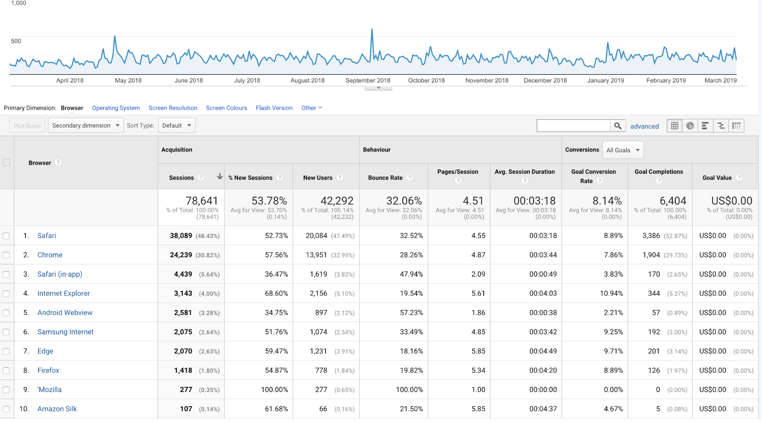Sort by Bounce Rate column header

pyautogui.click(x=385, y=178)
